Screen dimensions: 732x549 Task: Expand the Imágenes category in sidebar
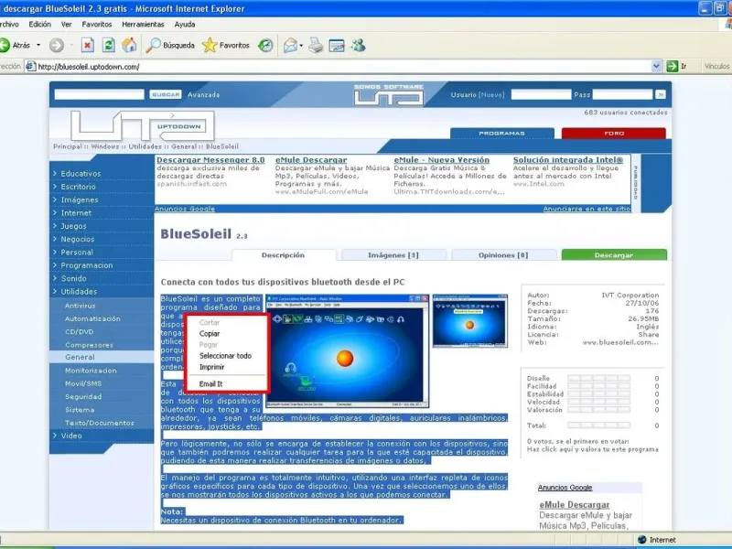point(80,199)
